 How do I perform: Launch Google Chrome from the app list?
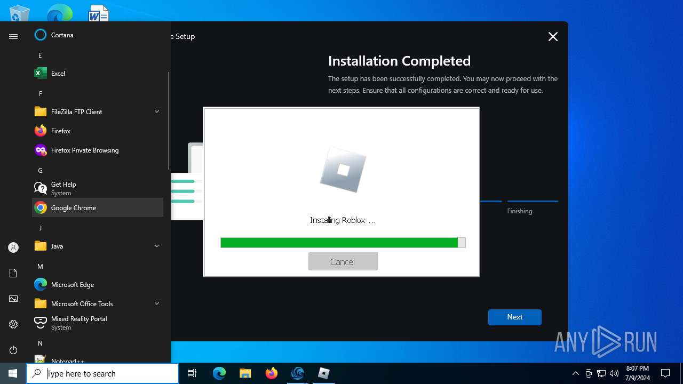point(98,207)
